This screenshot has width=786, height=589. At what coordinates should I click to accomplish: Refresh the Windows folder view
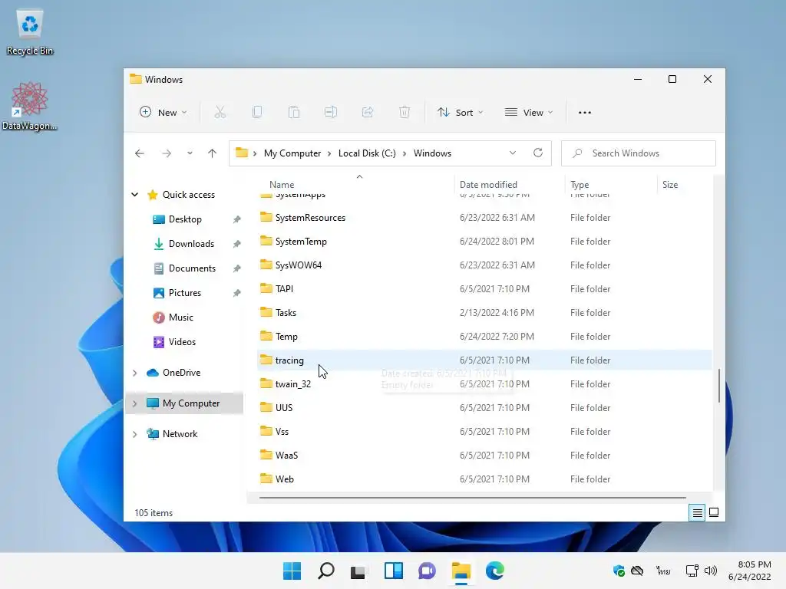538,153
